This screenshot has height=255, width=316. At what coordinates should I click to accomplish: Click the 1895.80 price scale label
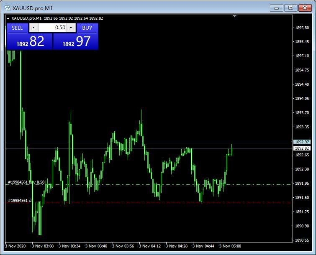(x=302, y=28)
